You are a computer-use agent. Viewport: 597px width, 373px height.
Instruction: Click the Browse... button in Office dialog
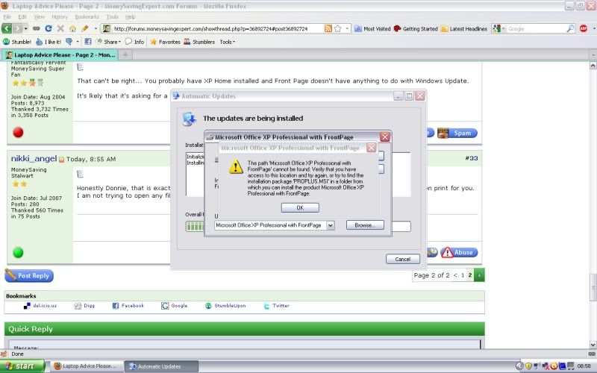click(365, 225)
